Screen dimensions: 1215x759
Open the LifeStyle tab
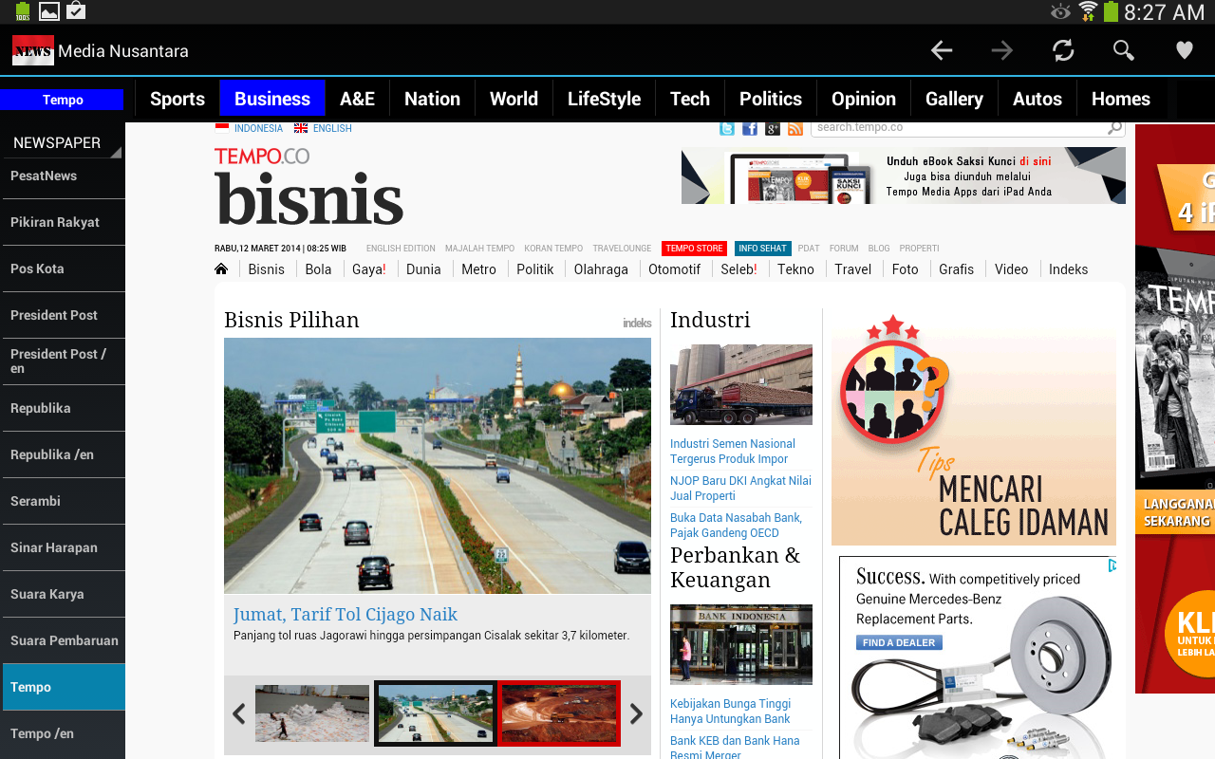click(604, 99)
